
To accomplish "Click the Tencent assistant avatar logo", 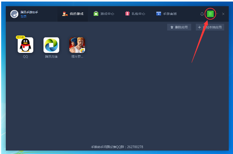I will click(x=14, y=14).
